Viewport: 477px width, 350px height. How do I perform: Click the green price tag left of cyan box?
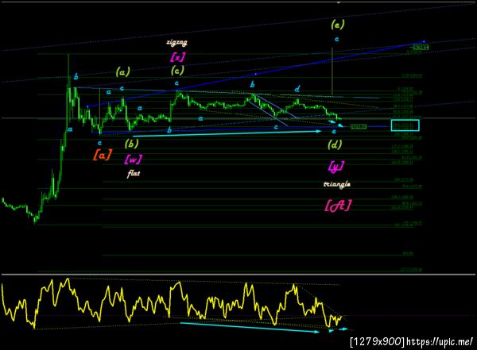coord(359,126)
